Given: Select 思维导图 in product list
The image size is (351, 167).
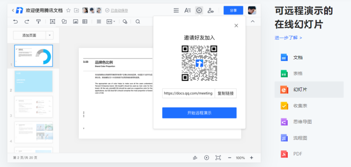Looking at the screenshot, I should [x=309, y=122].
